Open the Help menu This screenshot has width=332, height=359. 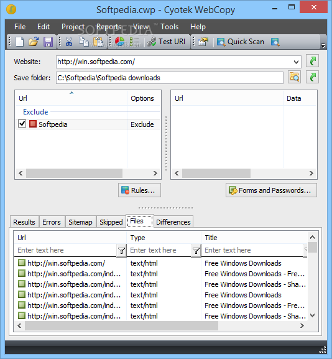click(x=198, y=27)
